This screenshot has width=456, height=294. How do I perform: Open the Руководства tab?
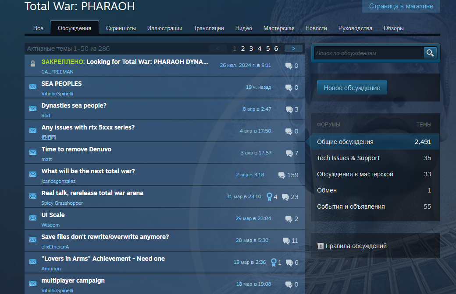(x=355, y=28)
